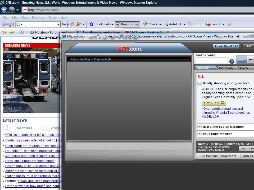This screenshot has height=190, width=254.
Task: Select the PICKS tab
Action: pos(244,68)
